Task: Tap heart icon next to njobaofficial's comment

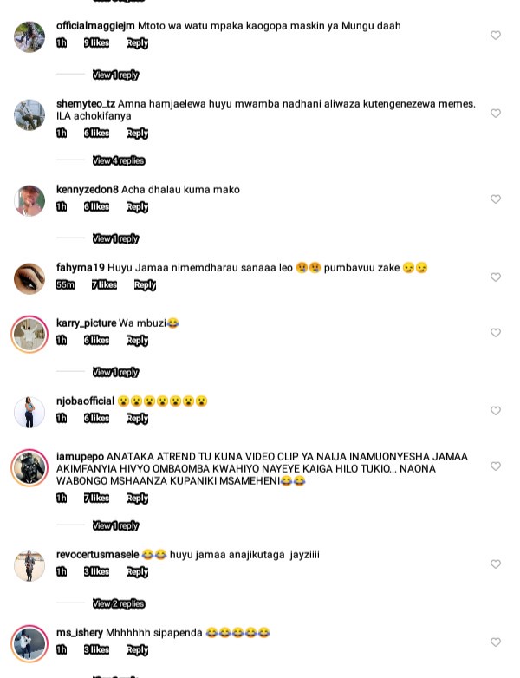Action: pyautogui.click(x=496, y=410)
